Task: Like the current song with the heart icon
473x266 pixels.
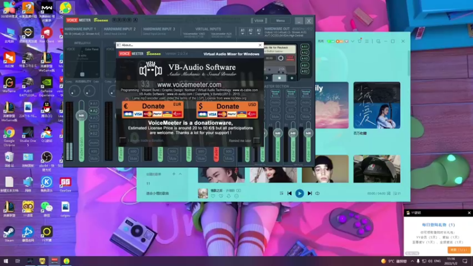Action: pyautogui.click(x=213, y=196)
